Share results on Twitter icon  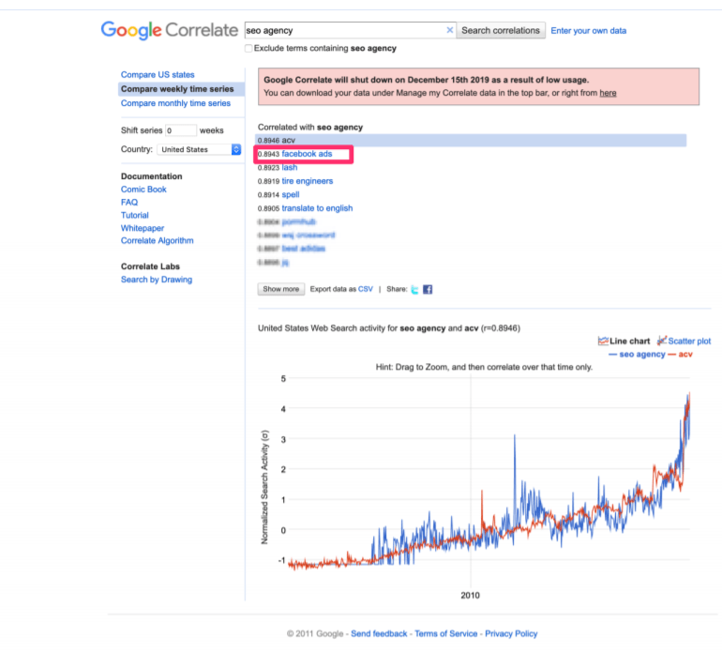click(x=414, y=289)
